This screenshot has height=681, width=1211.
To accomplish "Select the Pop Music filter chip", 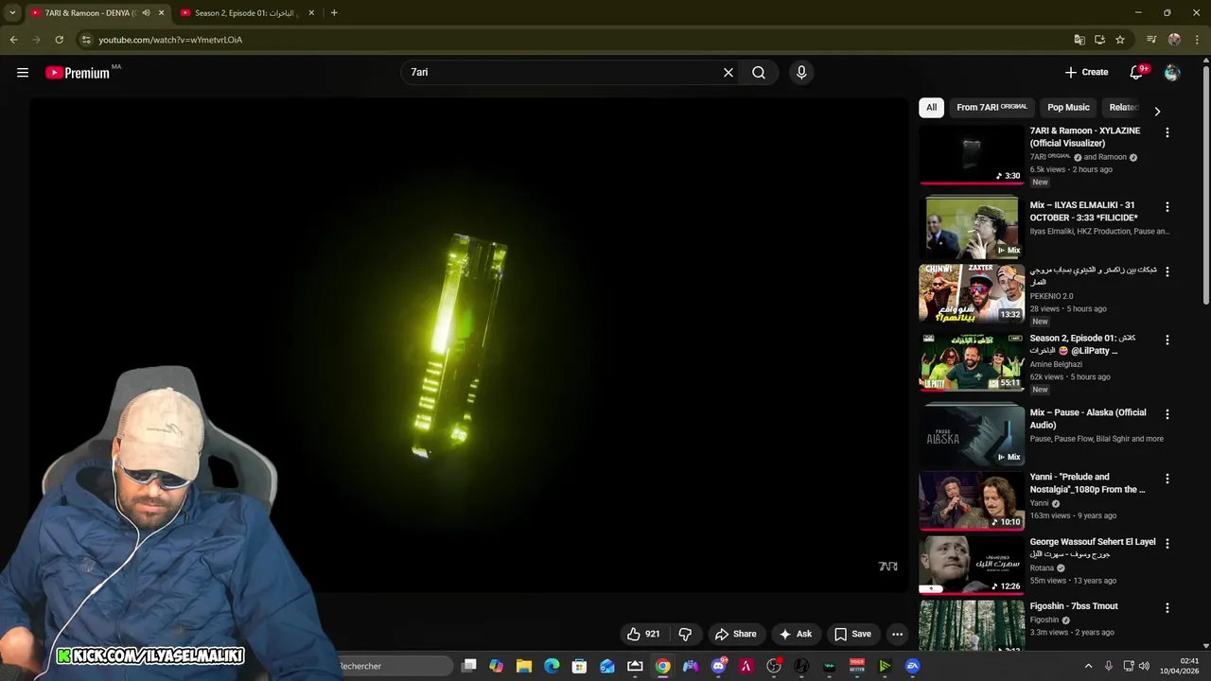I will coord(1068,108).
